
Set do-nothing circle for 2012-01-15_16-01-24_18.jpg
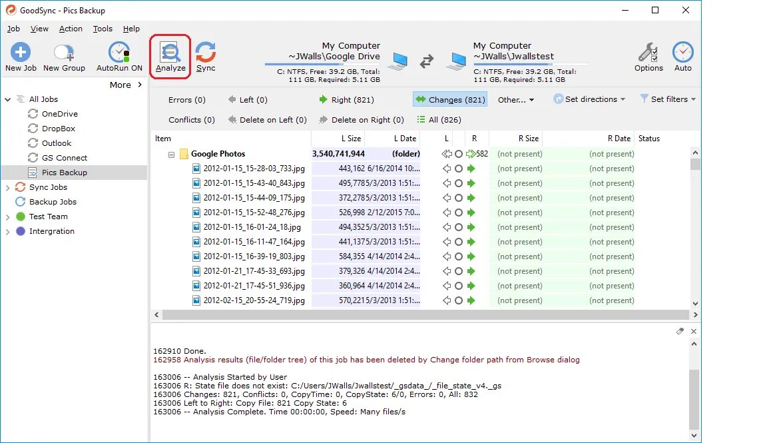(x=458, y=227)
